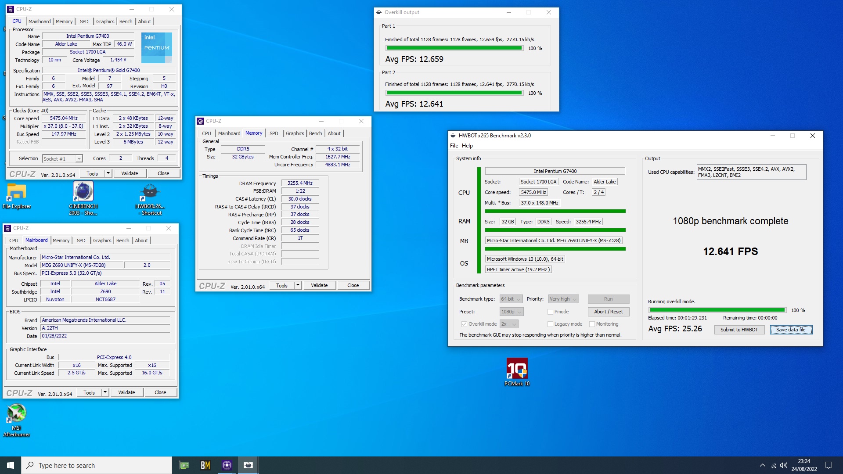The height and width of the screenshot is (474, 843).
Task: Open the network status tray icon
Action: click(774, 465)
